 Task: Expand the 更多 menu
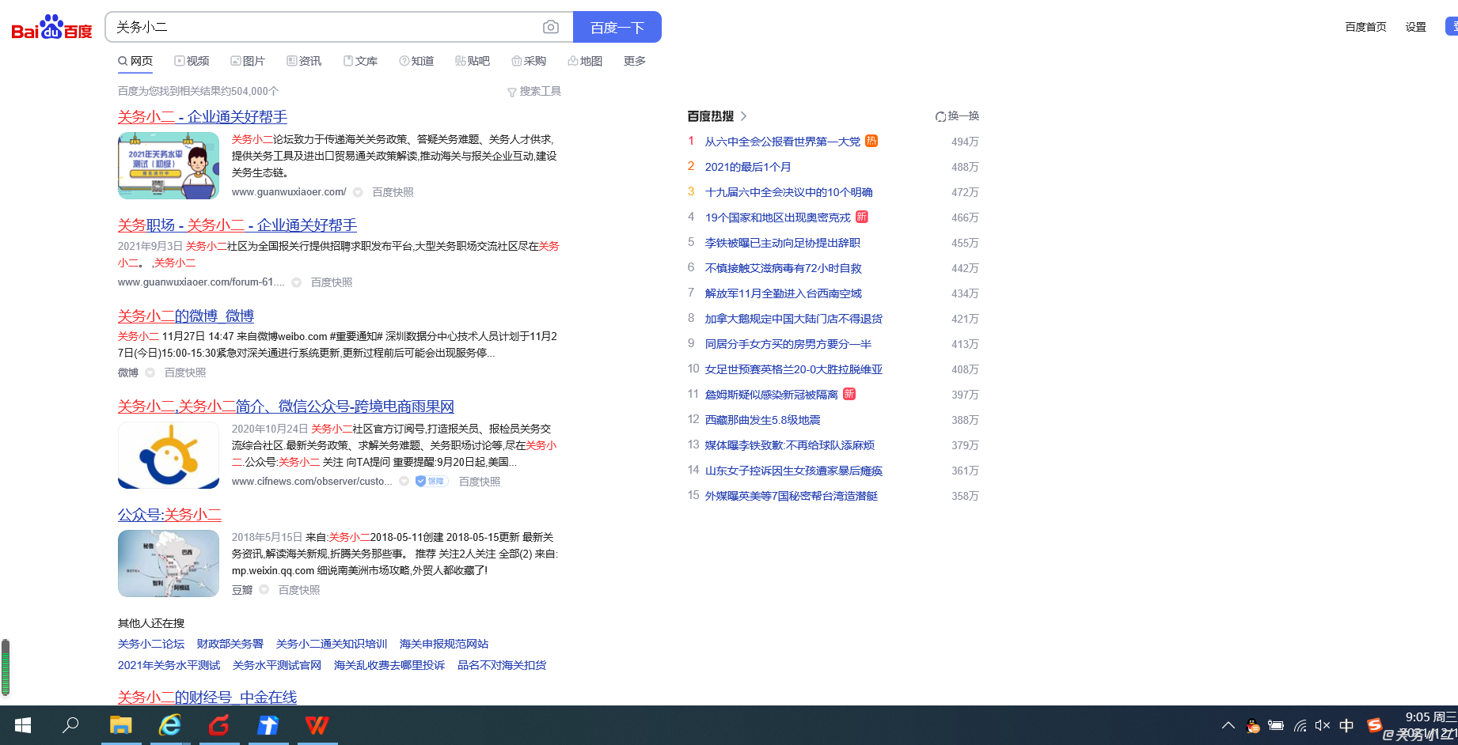pos(635,61)
